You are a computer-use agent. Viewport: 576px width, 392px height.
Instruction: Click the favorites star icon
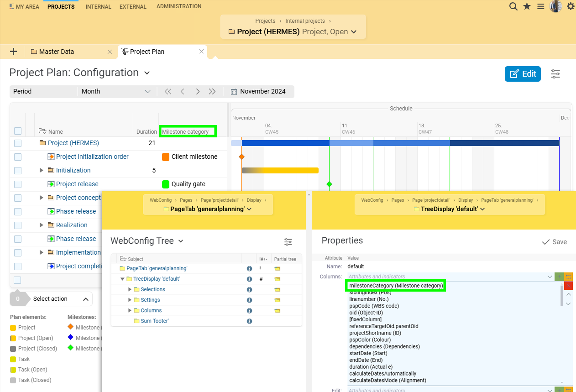point(527,6)
